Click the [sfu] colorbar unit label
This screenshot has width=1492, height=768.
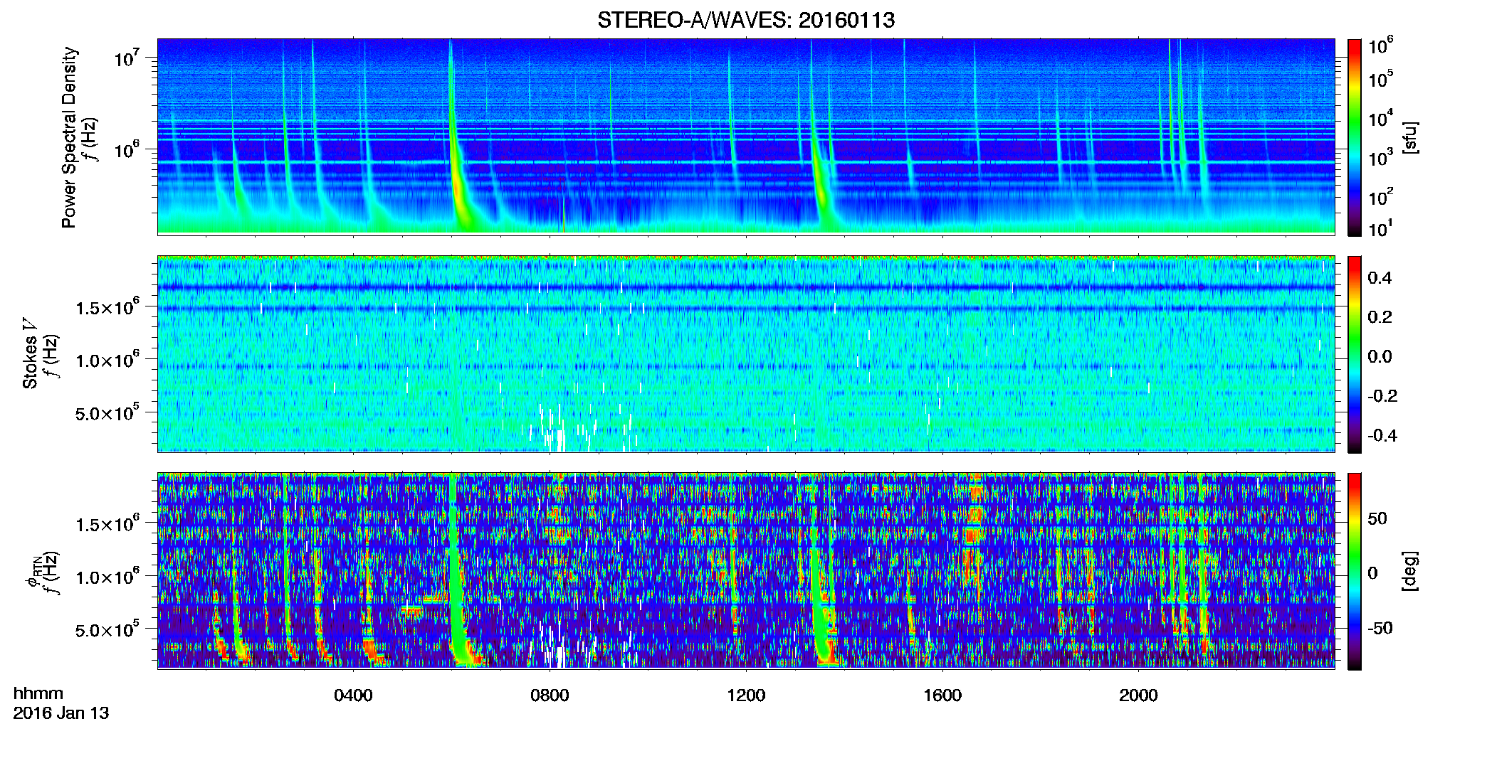tap(1409, 137)
